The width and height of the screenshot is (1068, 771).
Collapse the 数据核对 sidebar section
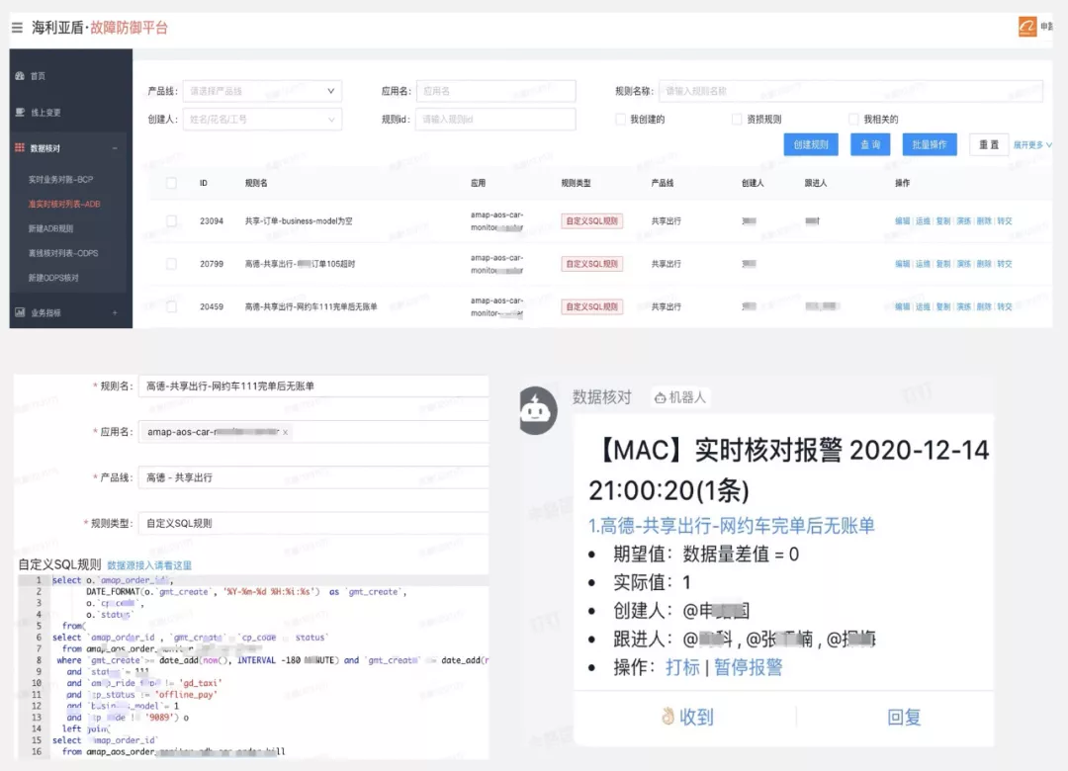pyautogui.click(x=115, y=148)
